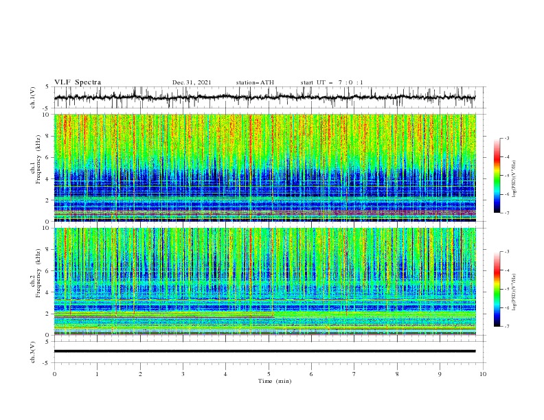Screen dimensions: 544x420
Task: Click the ch.2 PSD color scale bar
Action: 497,289
